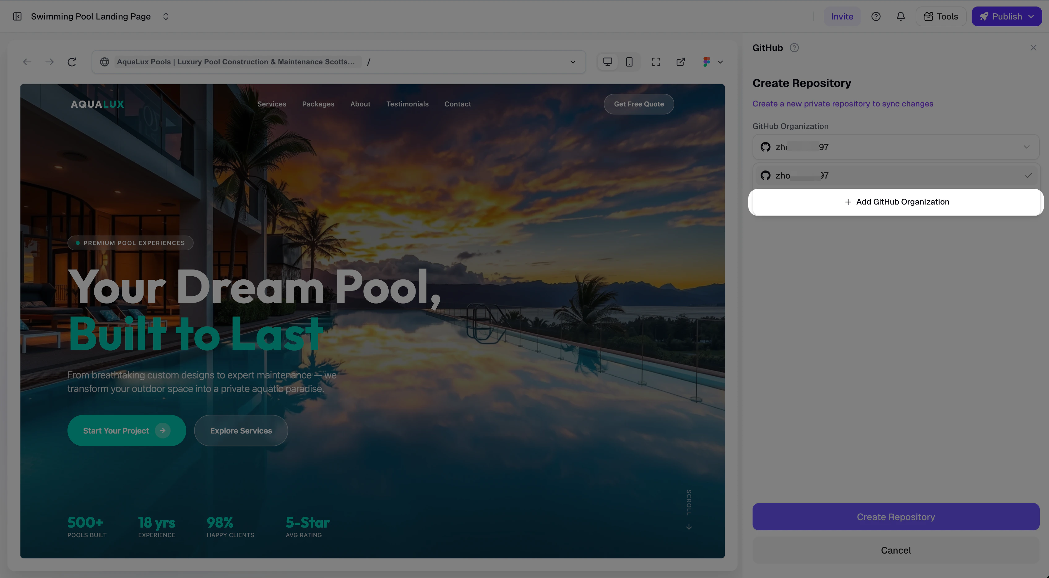Choose Add GitHub Organization

click(896, 202)
